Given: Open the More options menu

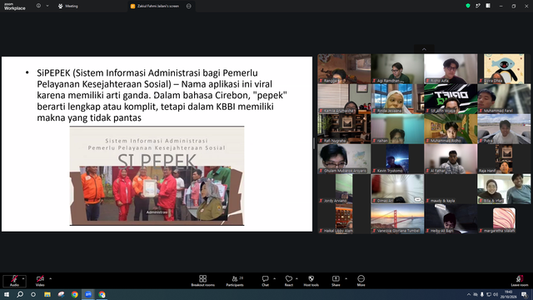Looking at the screenshot, I should click(361, 281).
